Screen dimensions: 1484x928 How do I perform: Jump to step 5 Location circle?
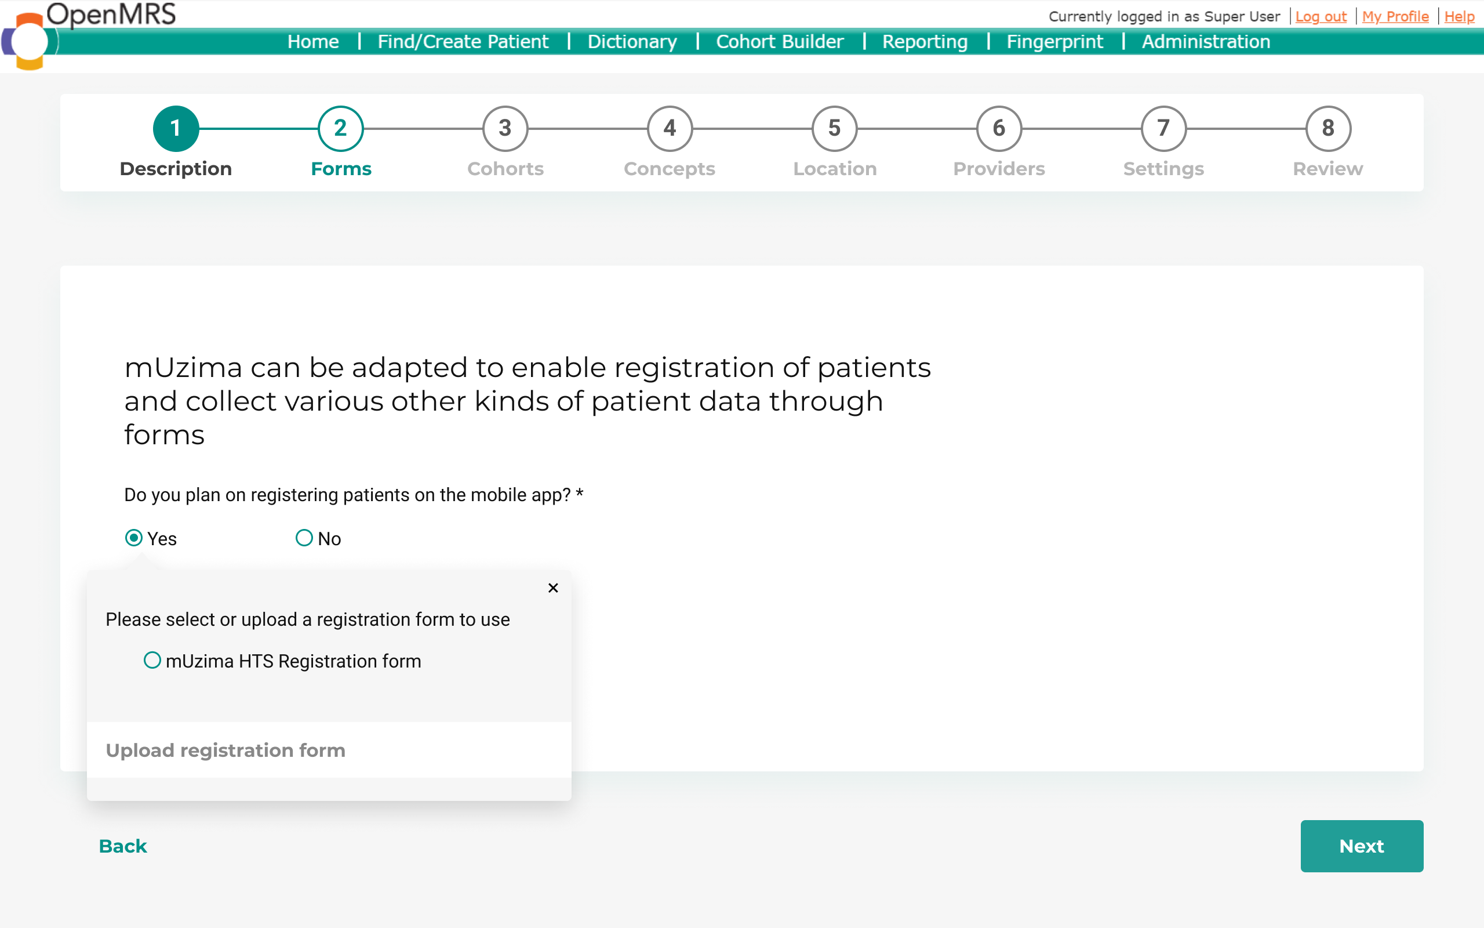click(x=835, y=128)
